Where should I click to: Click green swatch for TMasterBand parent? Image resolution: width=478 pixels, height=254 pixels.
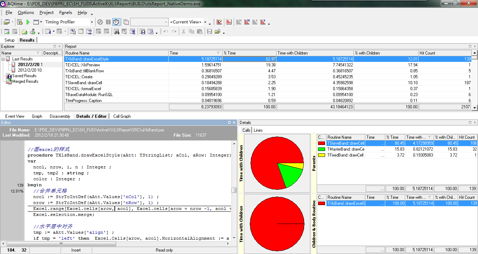coord(321,149)
